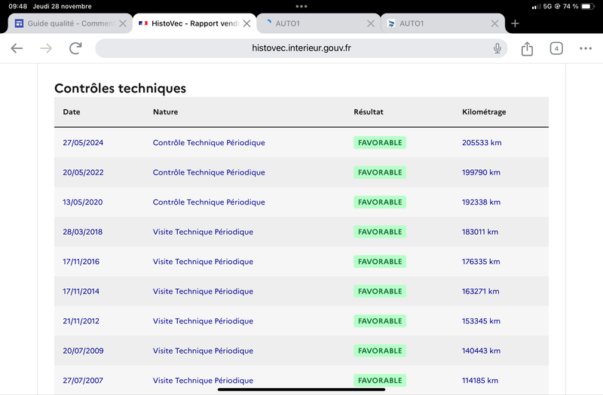
Task: Select Contrôle Technique Périodique on 27/05/2024 row
Action: tap(209, 142)
